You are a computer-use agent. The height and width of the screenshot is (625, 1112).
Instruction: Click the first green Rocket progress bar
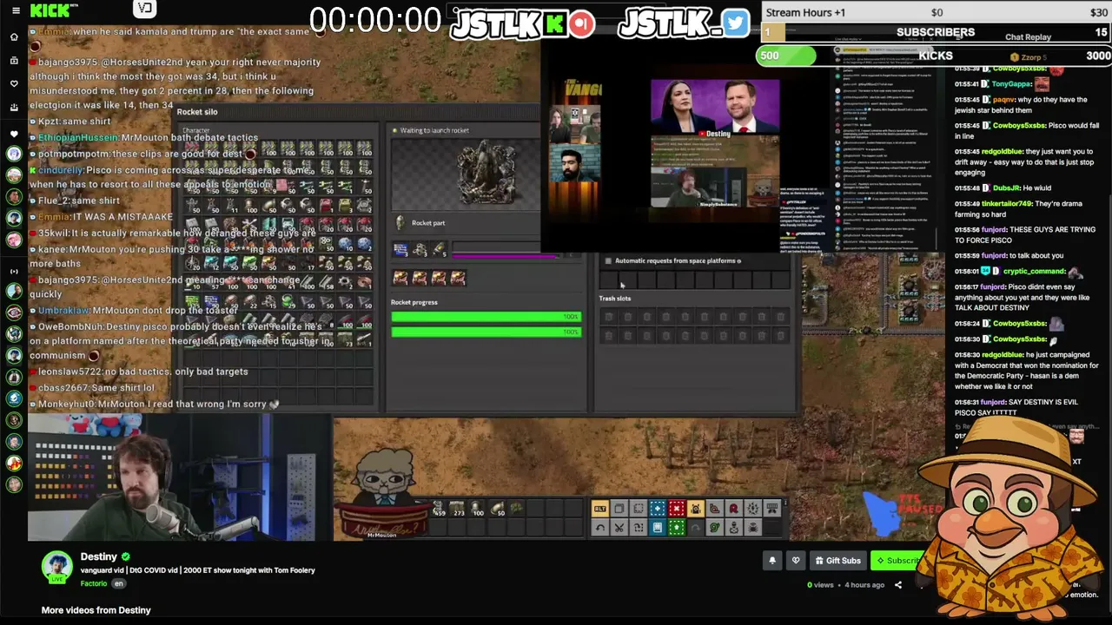(x=486, y=317)
